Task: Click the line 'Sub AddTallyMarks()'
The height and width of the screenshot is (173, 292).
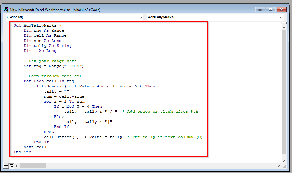Action: 37,25
